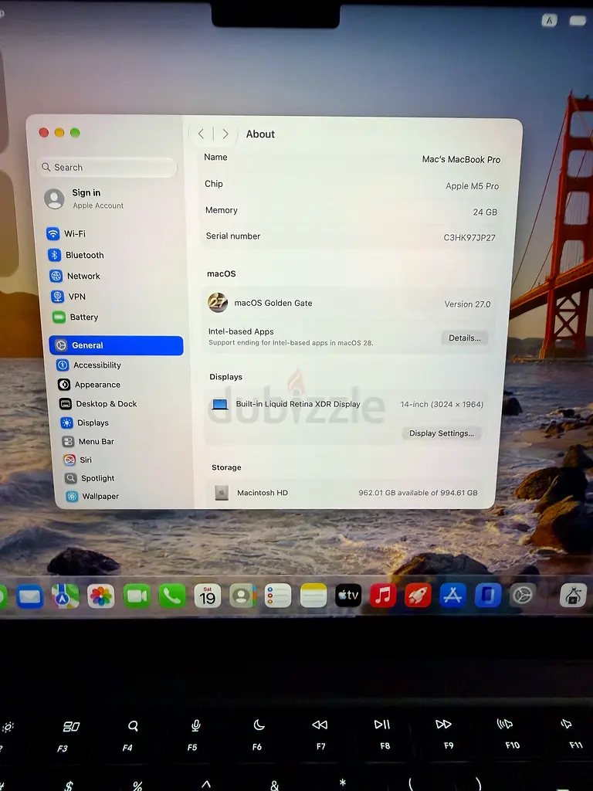
Task: Click the 24 GB memory value
Action: click(485, 212)
